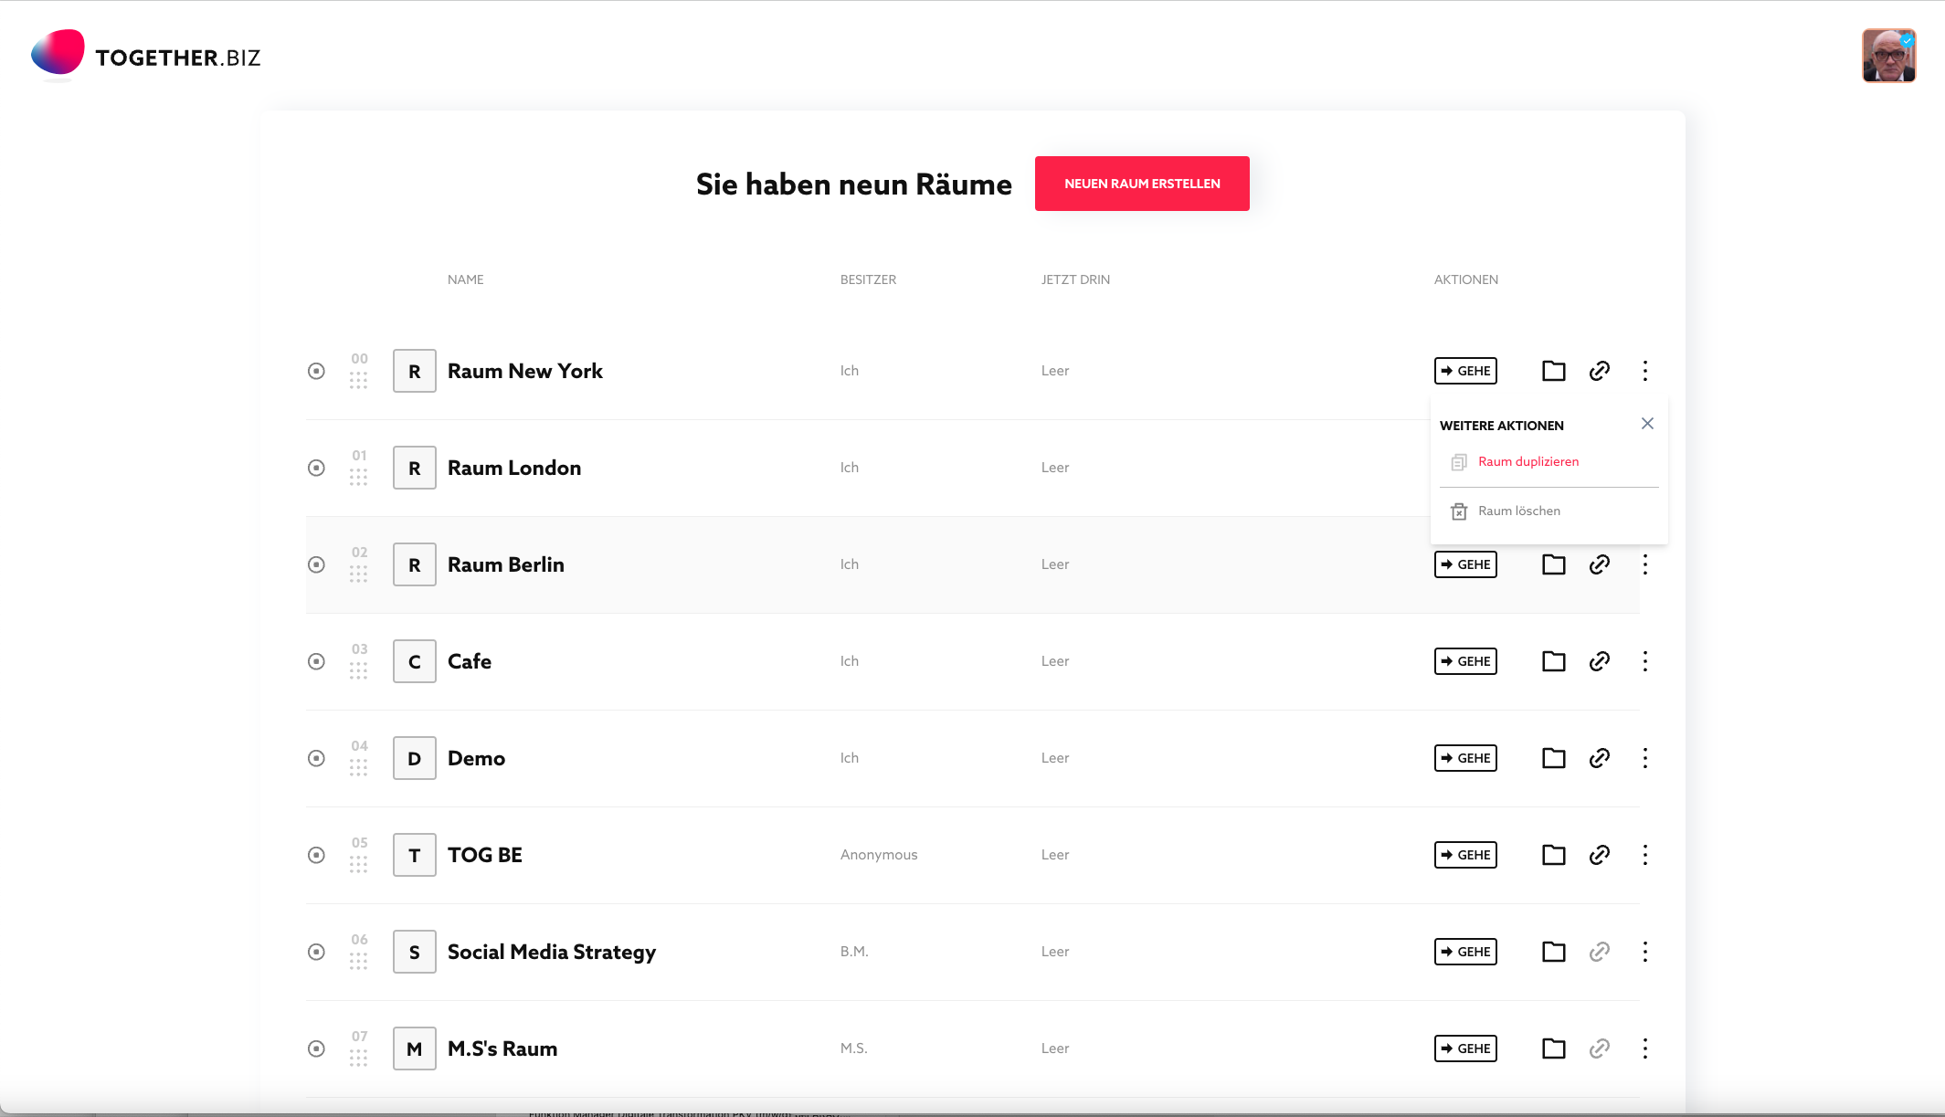Open three-dot menu for TOG BE
This screenshot has height=1117, width=1945.
click(x=1645, y=855)
